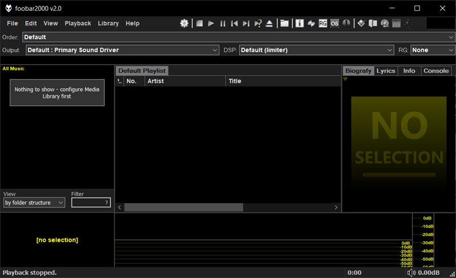The height and width of the screenshot is (278, 456).
Task: Click the '[no selection]' text panel
Action: pos(57,240)
